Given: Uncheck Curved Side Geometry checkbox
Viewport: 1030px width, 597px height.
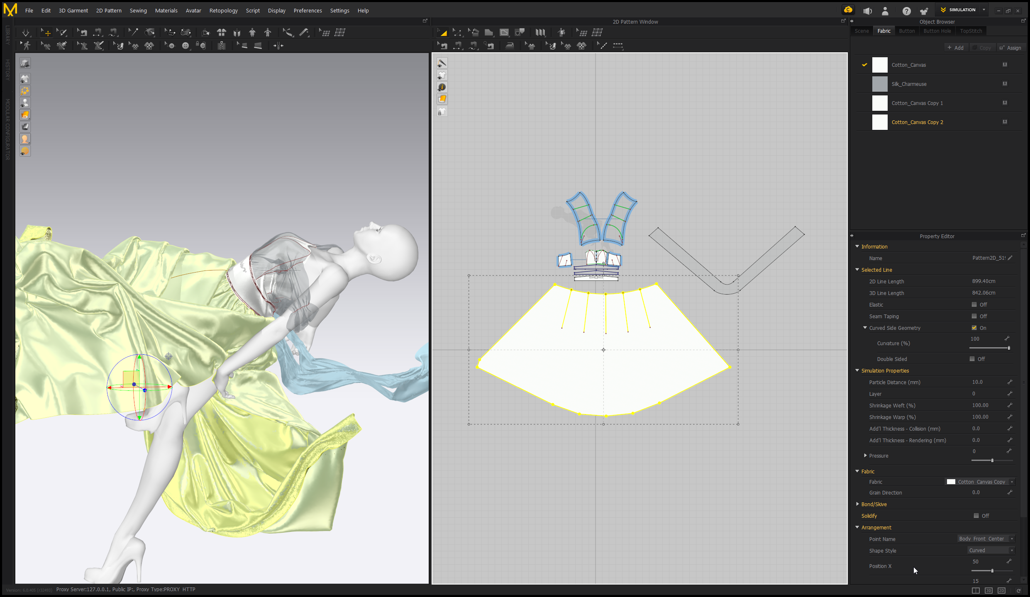Looking at the screenshot, I should [x=974, y=328].
